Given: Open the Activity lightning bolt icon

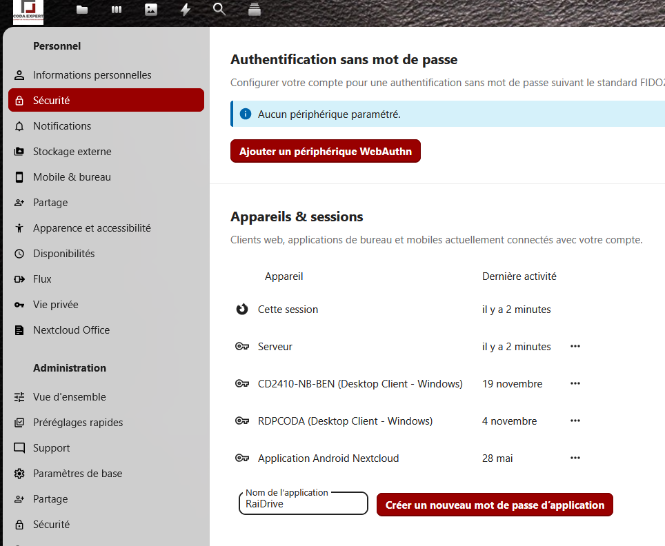Looking at the screenshot, I should [186, 10].
